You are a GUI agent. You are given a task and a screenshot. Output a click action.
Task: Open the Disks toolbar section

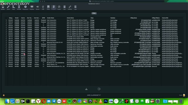click(x=48, y=7)
